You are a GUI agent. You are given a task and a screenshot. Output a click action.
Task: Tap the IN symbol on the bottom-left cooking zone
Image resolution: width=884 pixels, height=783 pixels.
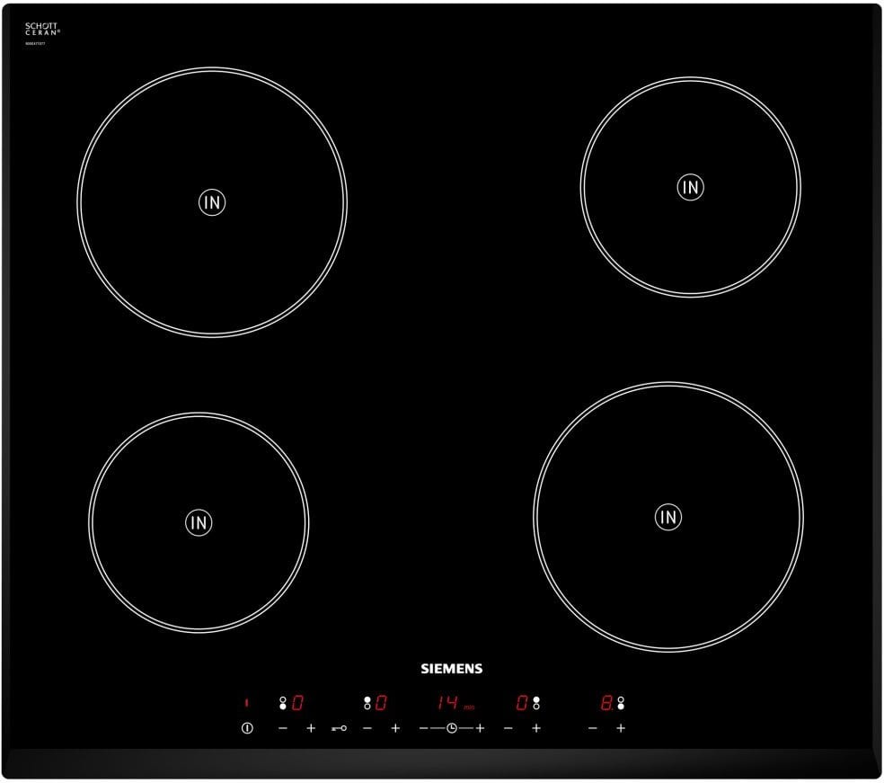click(199, 521)
